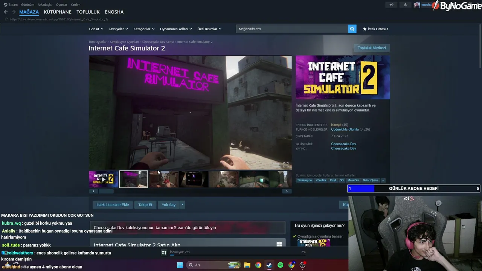The width and height of the screenshot is (482, 271).
Task: Open the Windows Start menu
Action: [180, 265]
